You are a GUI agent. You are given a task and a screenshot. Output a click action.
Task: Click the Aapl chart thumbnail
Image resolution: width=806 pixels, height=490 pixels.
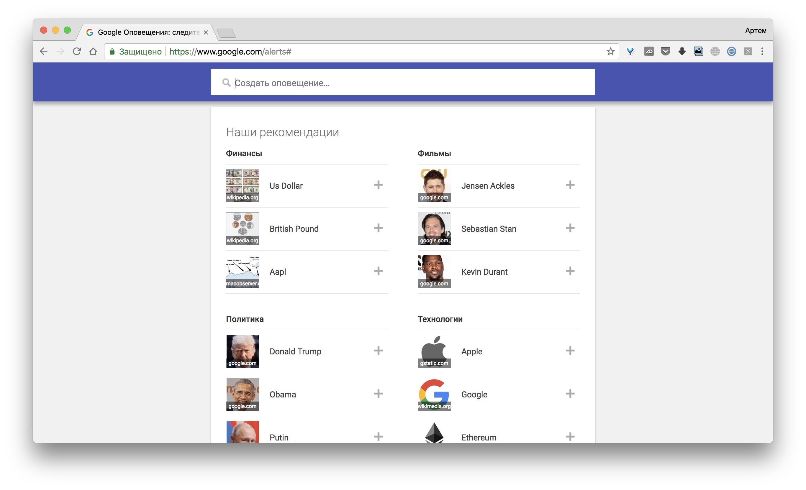coord(243,272)
